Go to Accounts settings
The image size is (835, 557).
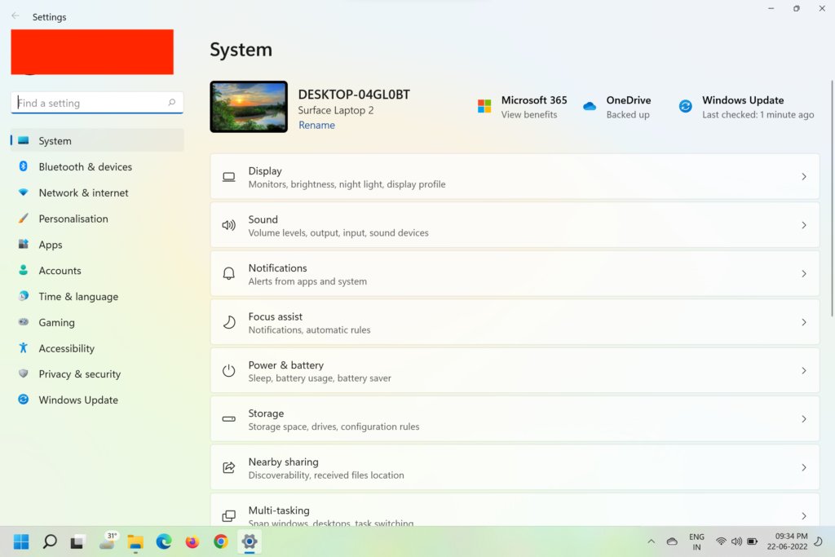[60, 270]
